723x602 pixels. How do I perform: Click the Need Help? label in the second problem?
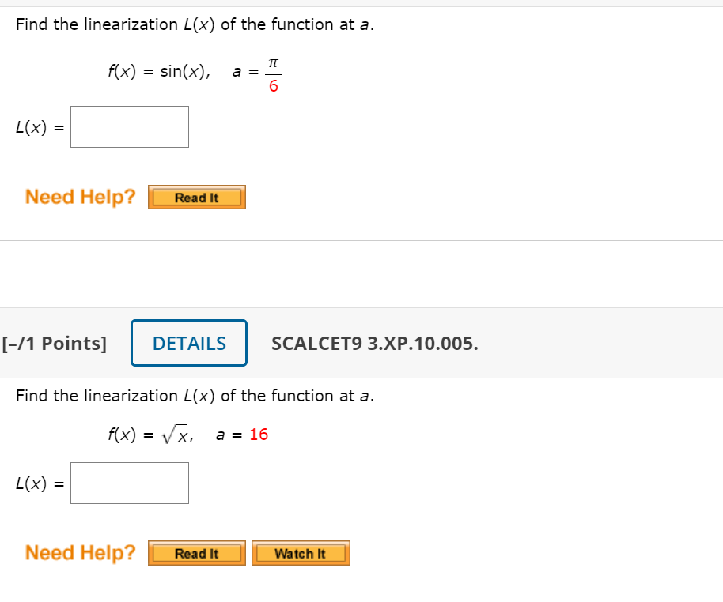(x=79, y=552)
